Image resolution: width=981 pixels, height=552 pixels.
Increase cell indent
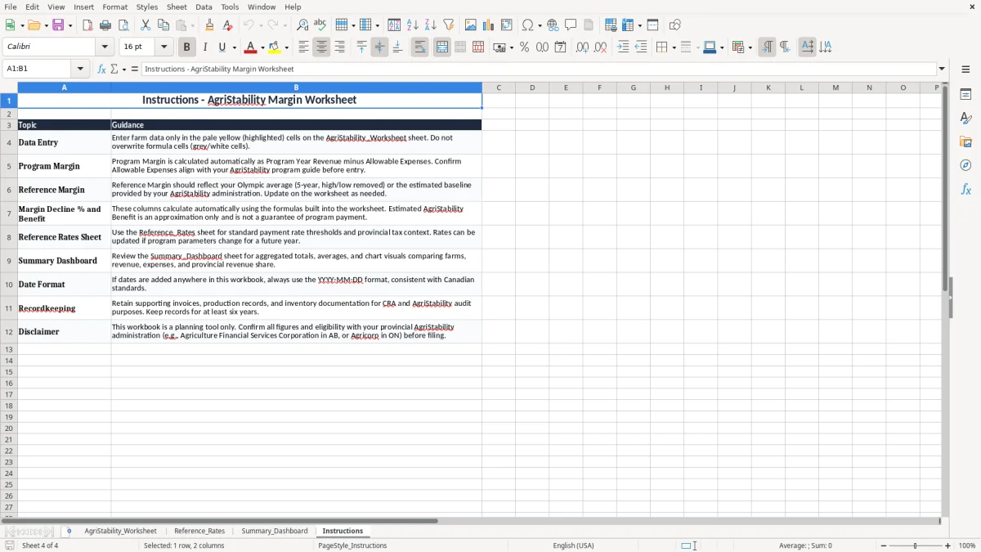tap(623, 47)
